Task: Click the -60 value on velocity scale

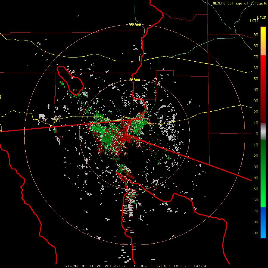Action: [x=255, y=200]
